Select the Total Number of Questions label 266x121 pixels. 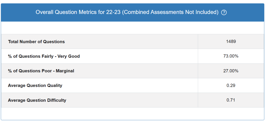[x=36, y=42]
